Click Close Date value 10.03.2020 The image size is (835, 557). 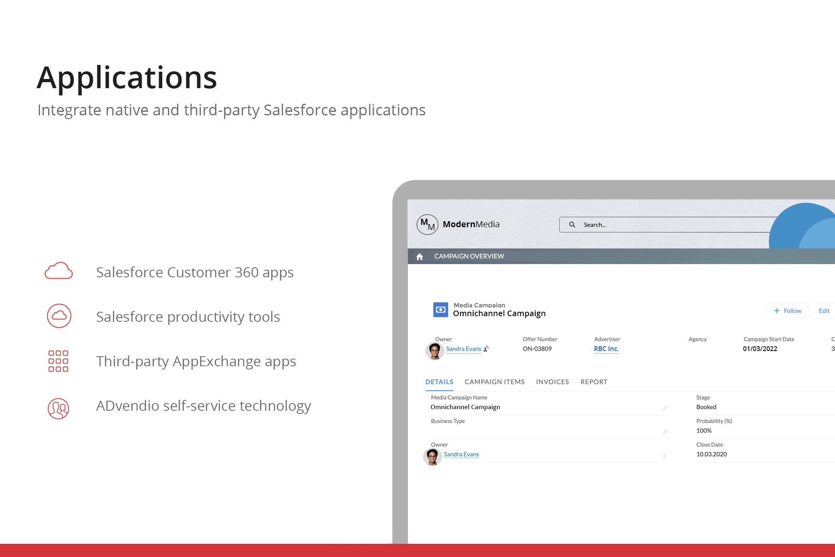(711, 454)
